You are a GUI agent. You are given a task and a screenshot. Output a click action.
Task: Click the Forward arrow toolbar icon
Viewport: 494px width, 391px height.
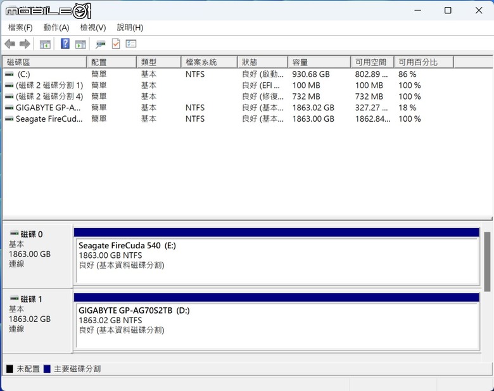click(25, 44)
